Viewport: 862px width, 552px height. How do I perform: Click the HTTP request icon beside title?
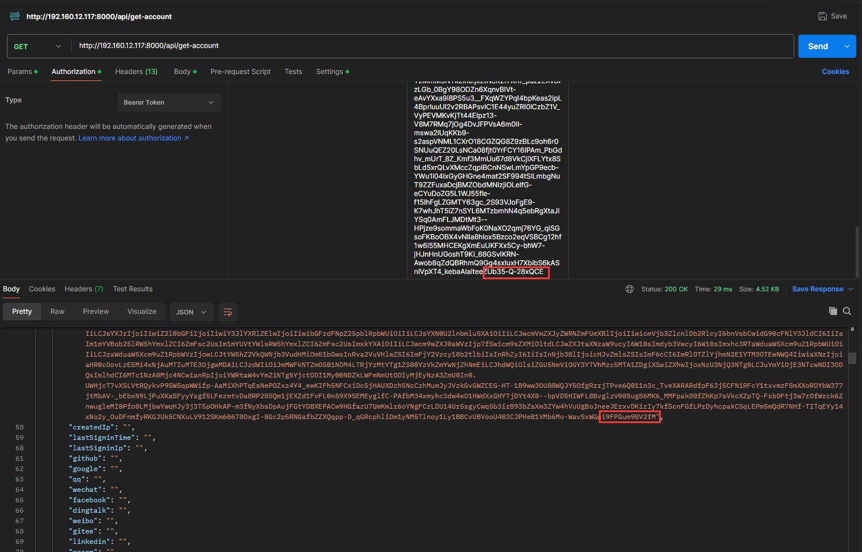15,16
